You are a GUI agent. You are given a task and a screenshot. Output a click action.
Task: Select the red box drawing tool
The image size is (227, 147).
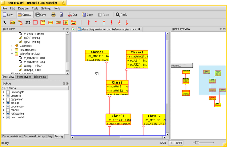(x=35, y=22)
